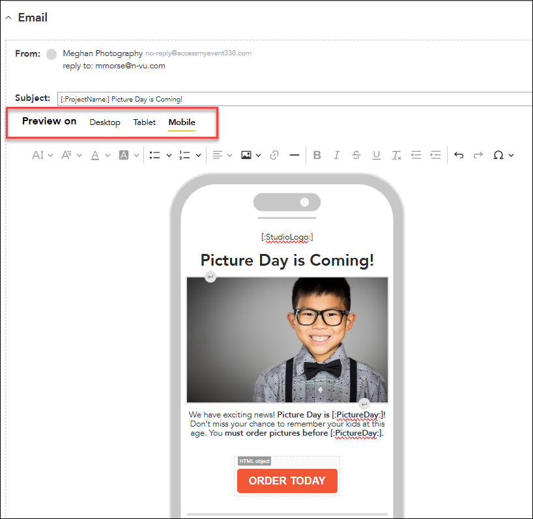
Task: Insert a bulleted list
Action: [x=154, y=155]
